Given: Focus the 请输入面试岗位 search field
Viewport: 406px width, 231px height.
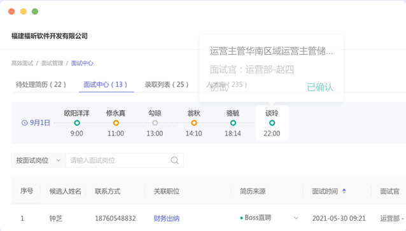Looking at the screenshot, I should (x=125, y=160).
